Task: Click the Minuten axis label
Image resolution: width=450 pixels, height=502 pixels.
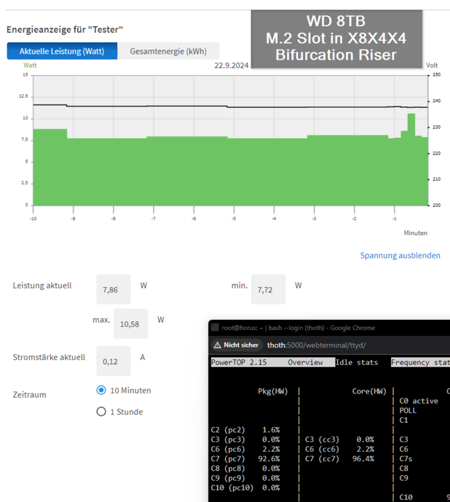Action: tap(415, 233)
